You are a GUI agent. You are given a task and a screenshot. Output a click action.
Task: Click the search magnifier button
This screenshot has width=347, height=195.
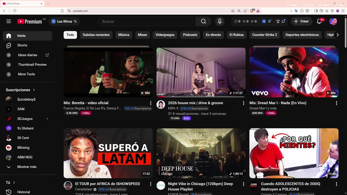click(203, 21)
